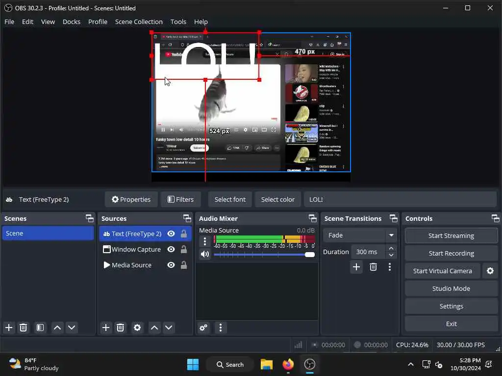Open Media Source audio options three-dot menu
The width and height of the screenshot is (502, 376).
pyautogui.click(x=205, y=241)
